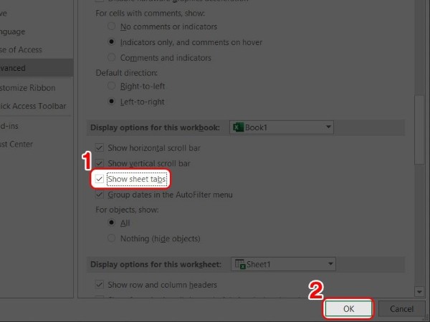
Task: Click the 'Display options for this worksheet:' heading
Action: [156, 264]
